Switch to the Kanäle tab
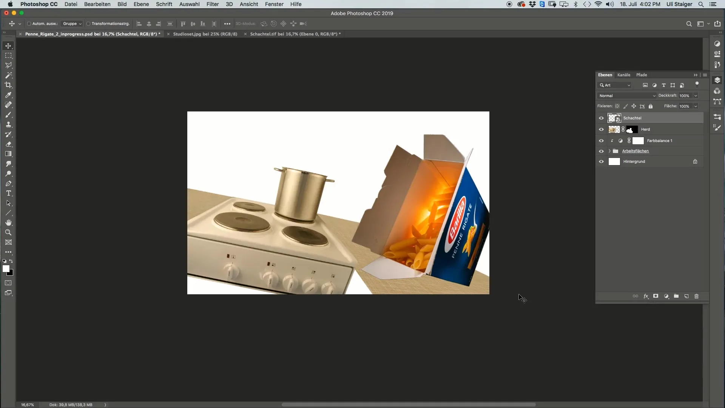725x408 pixels. (x=623, y=75)
